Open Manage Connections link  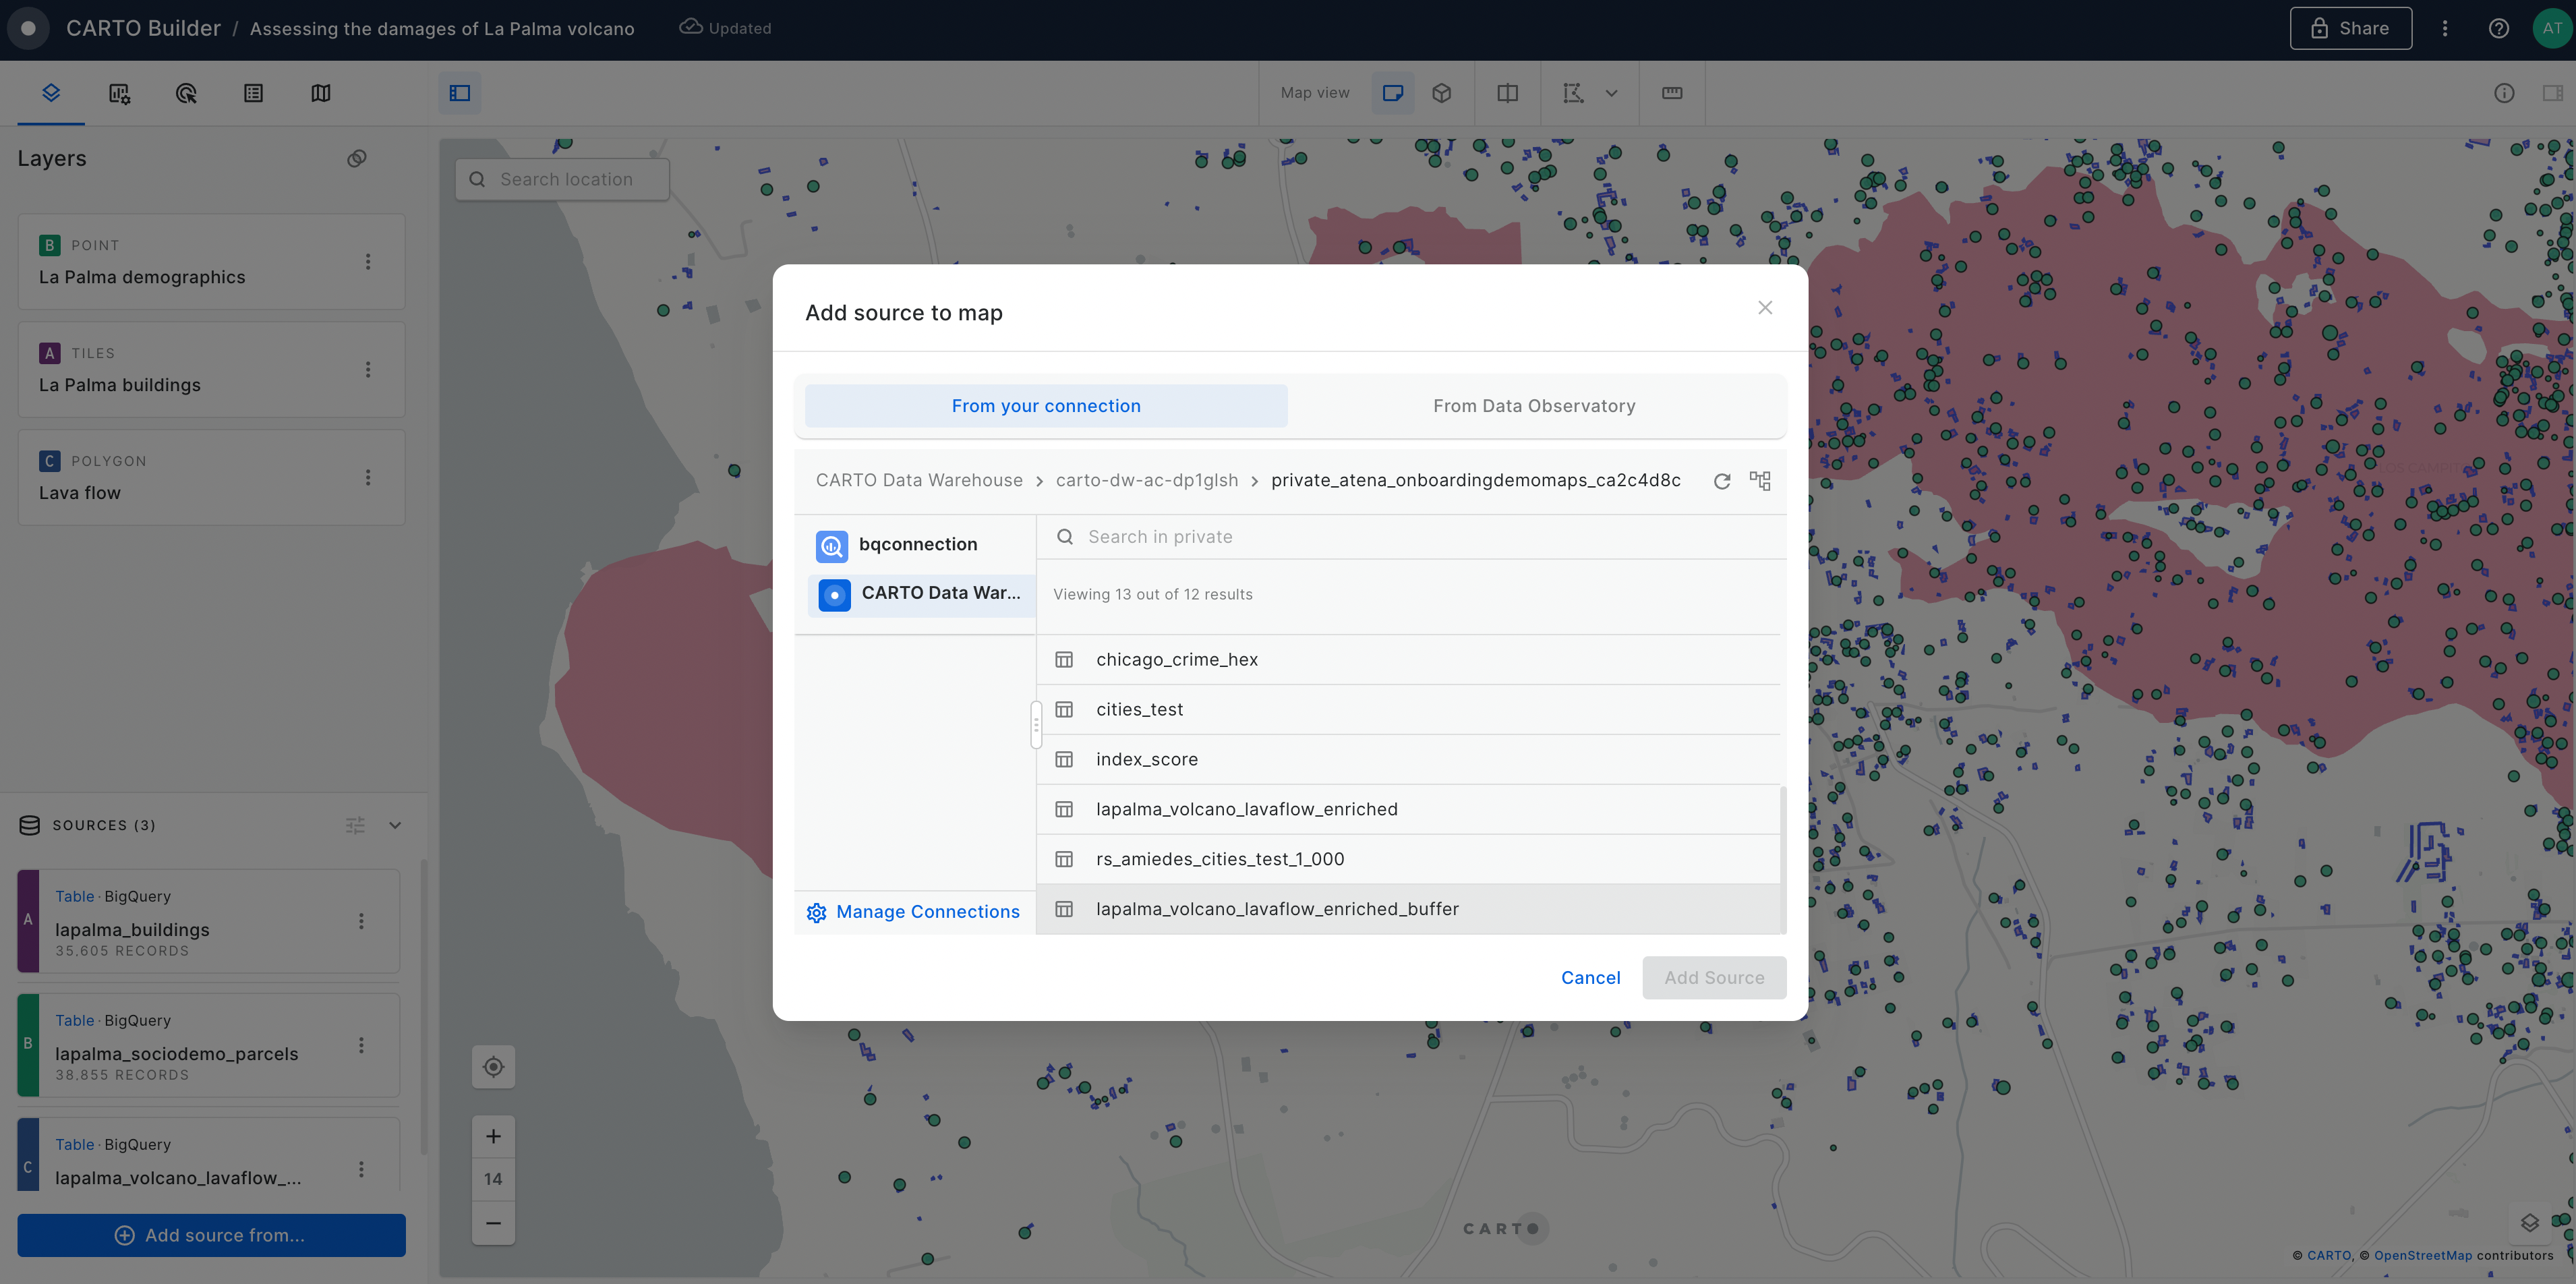[913, 912]
